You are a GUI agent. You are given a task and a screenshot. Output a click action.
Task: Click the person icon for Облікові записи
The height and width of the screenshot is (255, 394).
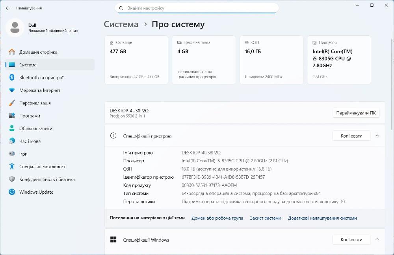tap(12, 128)
